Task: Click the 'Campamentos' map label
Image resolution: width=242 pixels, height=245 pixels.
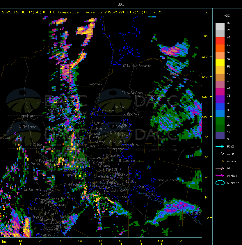Action: tap(114, 191)
